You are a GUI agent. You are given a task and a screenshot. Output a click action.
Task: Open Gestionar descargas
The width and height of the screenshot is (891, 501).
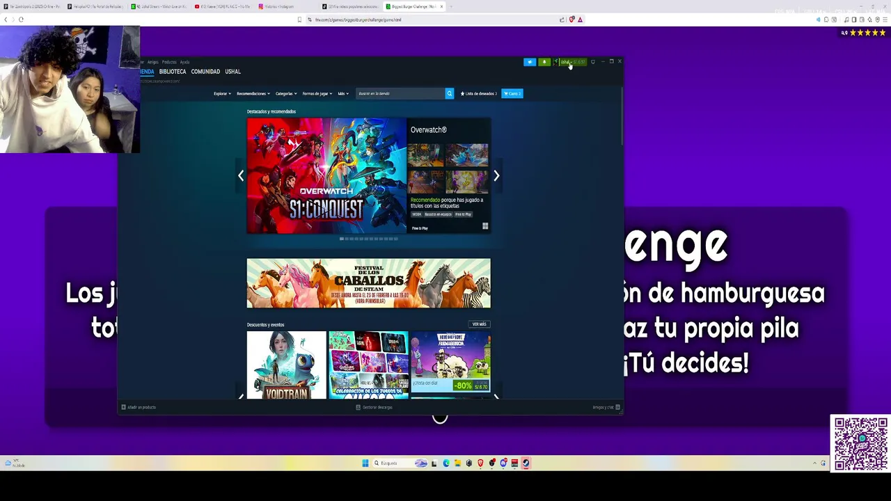click(374, 407)
